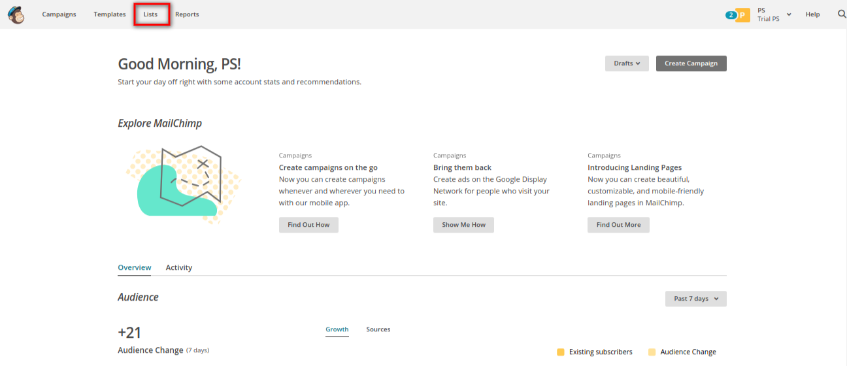Click the yellow P account avatar
This screenshot has height=366, width=847.
pos(743,15)
